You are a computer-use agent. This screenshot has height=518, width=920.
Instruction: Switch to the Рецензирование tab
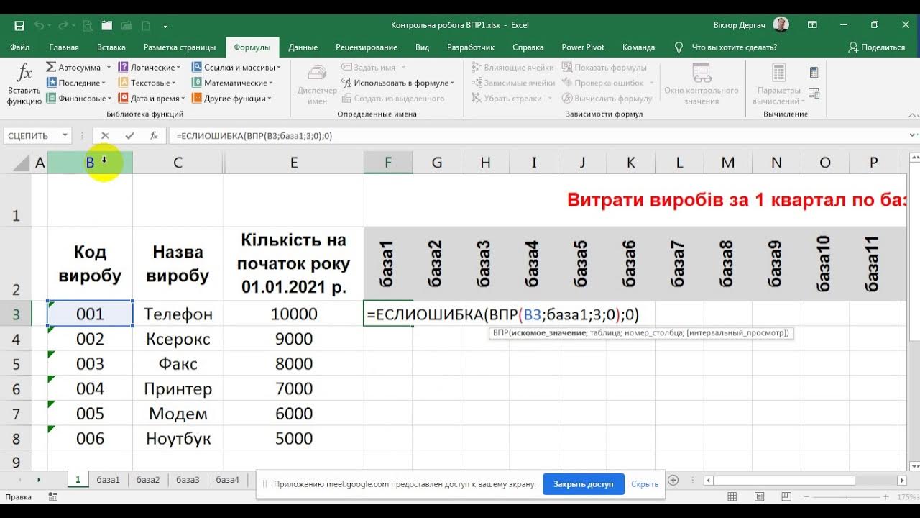click(x=367, y=47)
